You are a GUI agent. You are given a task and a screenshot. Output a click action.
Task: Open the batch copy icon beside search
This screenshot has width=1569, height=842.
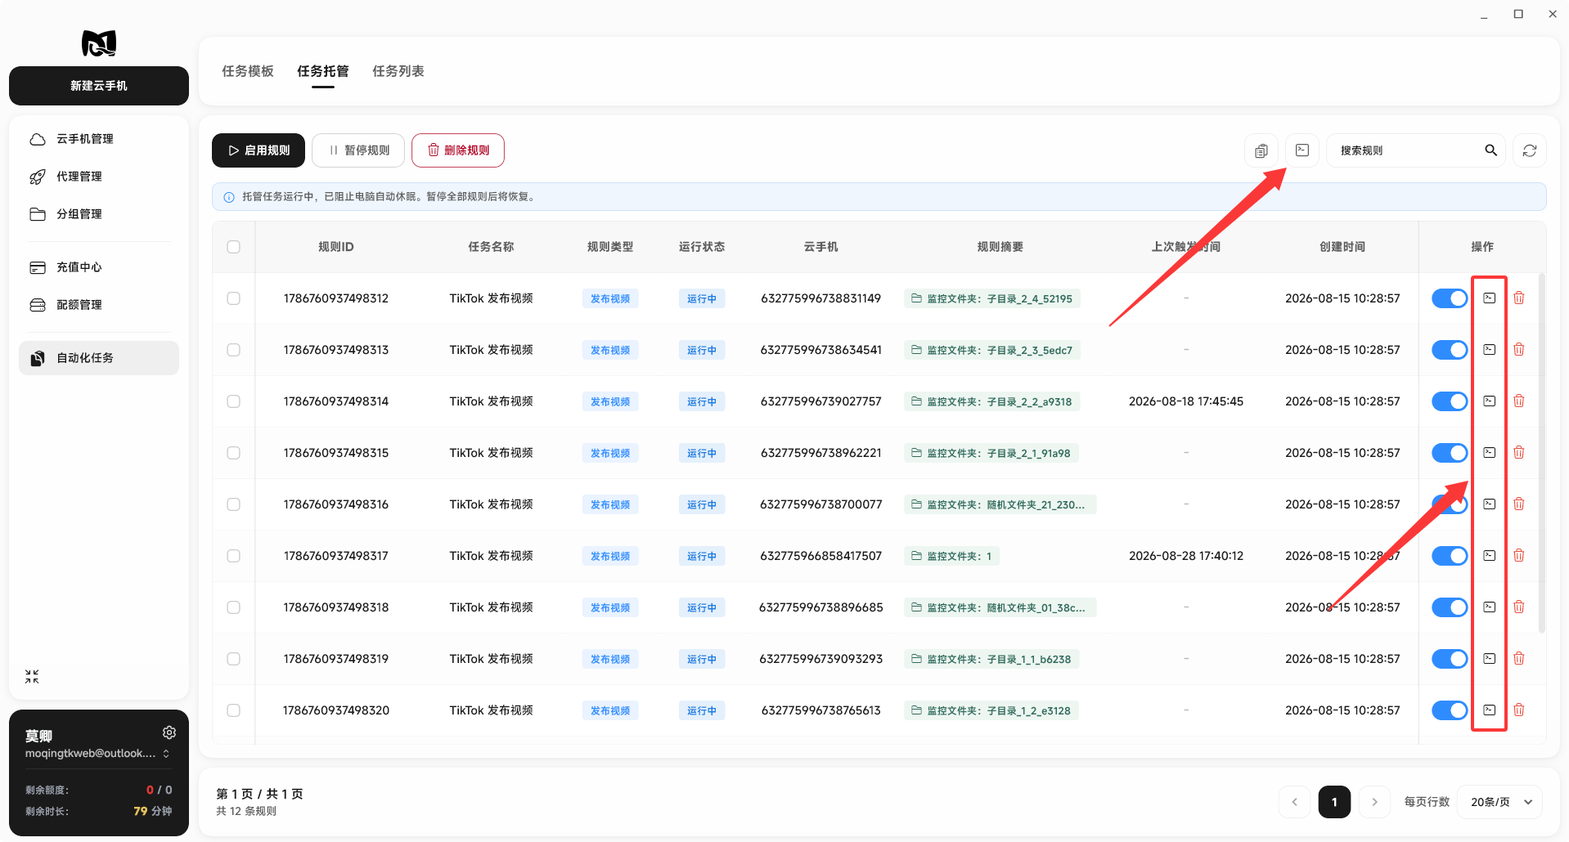[x=1261, y=150]
